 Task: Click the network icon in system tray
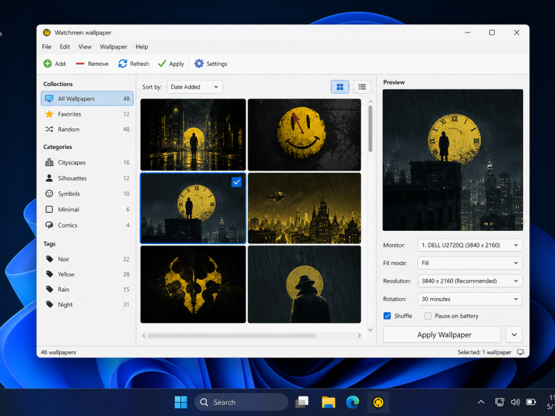[x=499, y=402]
